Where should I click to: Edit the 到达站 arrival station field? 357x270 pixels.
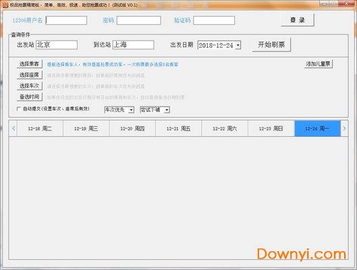click(133, 45)
